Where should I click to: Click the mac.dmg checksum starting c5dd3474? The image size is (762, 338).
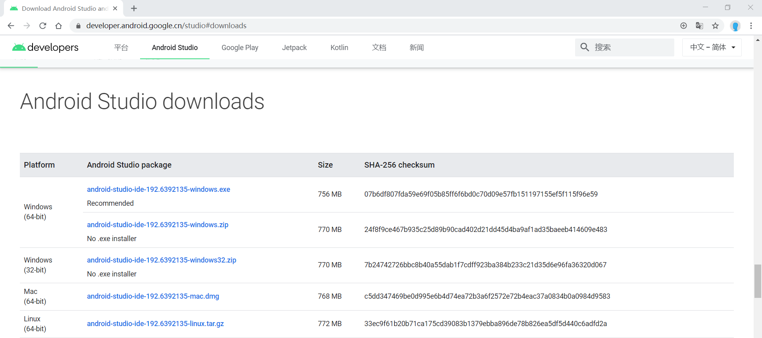coord(487,296)
